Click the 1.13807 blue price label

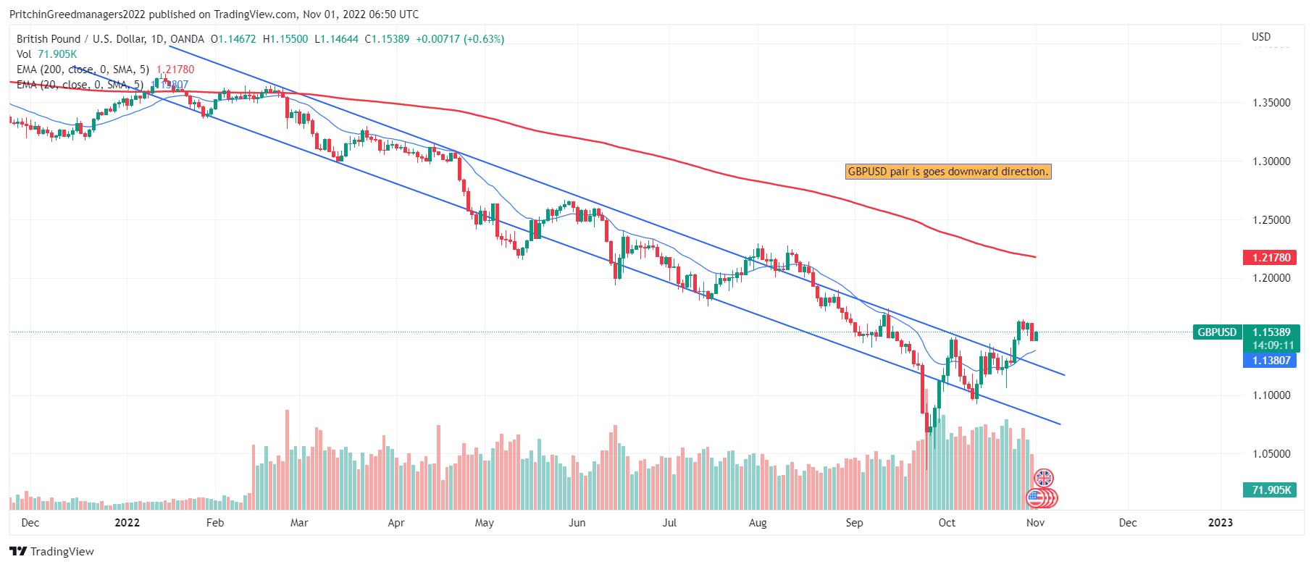point(1271,361)
